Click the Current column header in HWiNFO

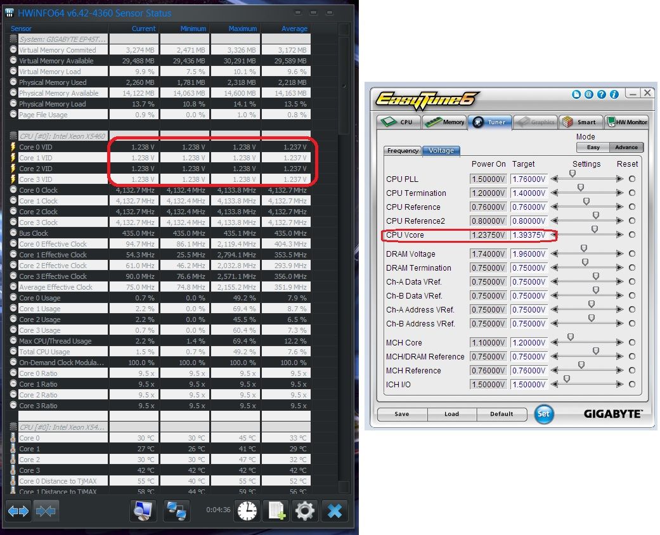(143, 29)
